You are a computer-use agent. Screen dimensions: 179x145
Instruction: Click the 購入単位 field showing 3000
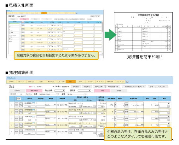click(x=101, y=127)
